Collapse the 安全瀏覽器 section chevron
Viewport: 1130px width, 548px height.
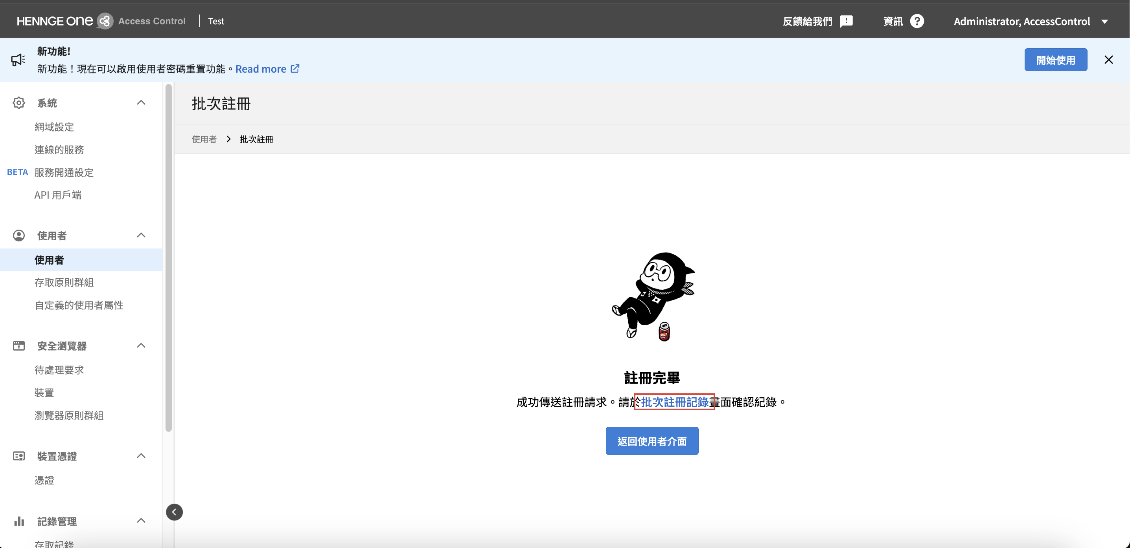(141, 345)
